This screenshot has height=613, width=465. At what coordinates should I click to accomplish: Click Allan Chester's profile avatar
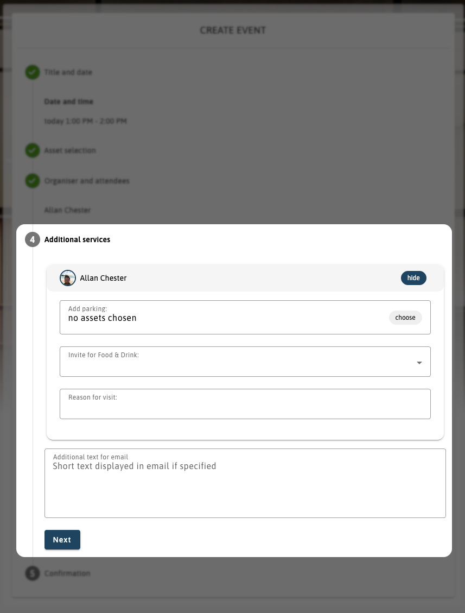[68, 278]
